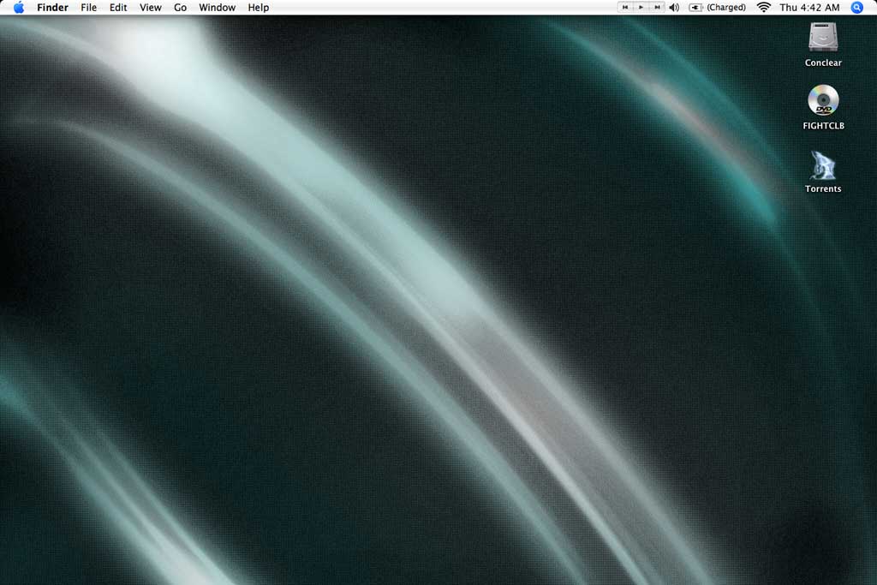
Task: Open the Apple menu
Action: pyautogui.click(x=19, y=8)
